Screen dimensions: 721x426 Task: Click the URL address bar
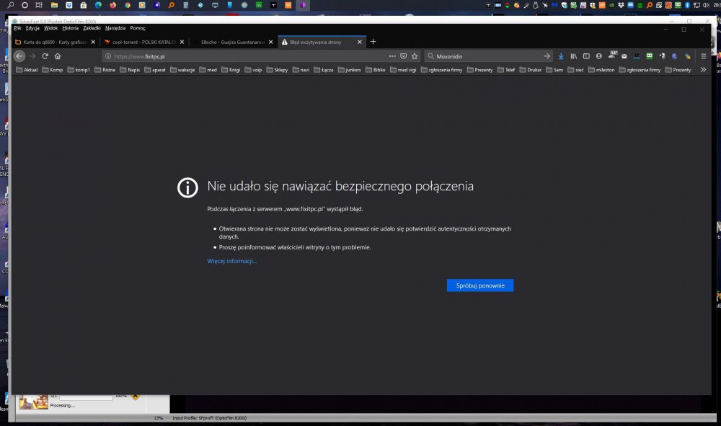[x=245, y=56]
